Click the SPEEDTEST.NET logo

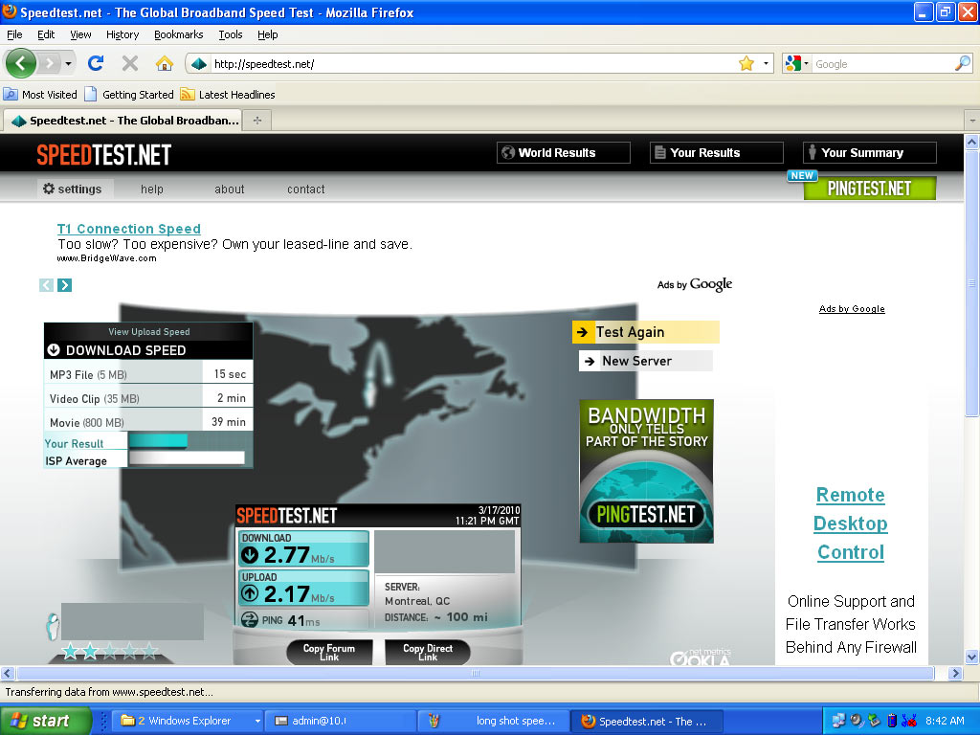103,154
